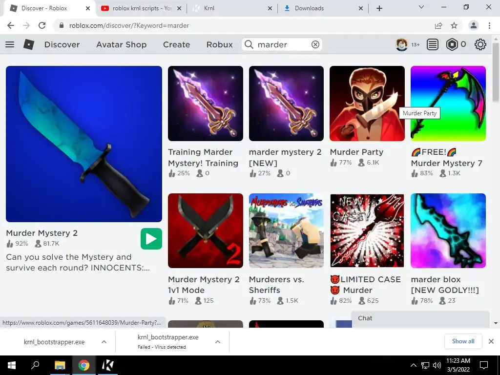This screenshot has height=375, width=500.
Task: Click the volume speaker tray icon
Action: (437, 365)
